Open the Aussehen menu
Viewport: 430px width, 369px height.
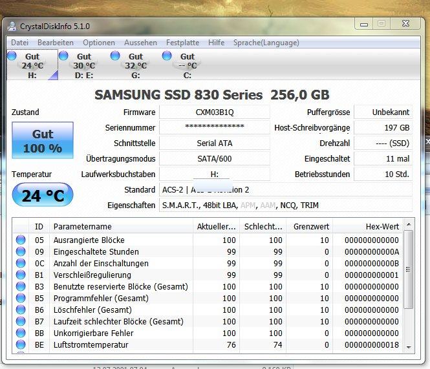(x=140, y=43)
